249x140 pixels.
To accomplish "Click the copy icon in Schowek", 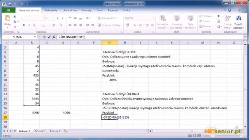I will point(15,22).
